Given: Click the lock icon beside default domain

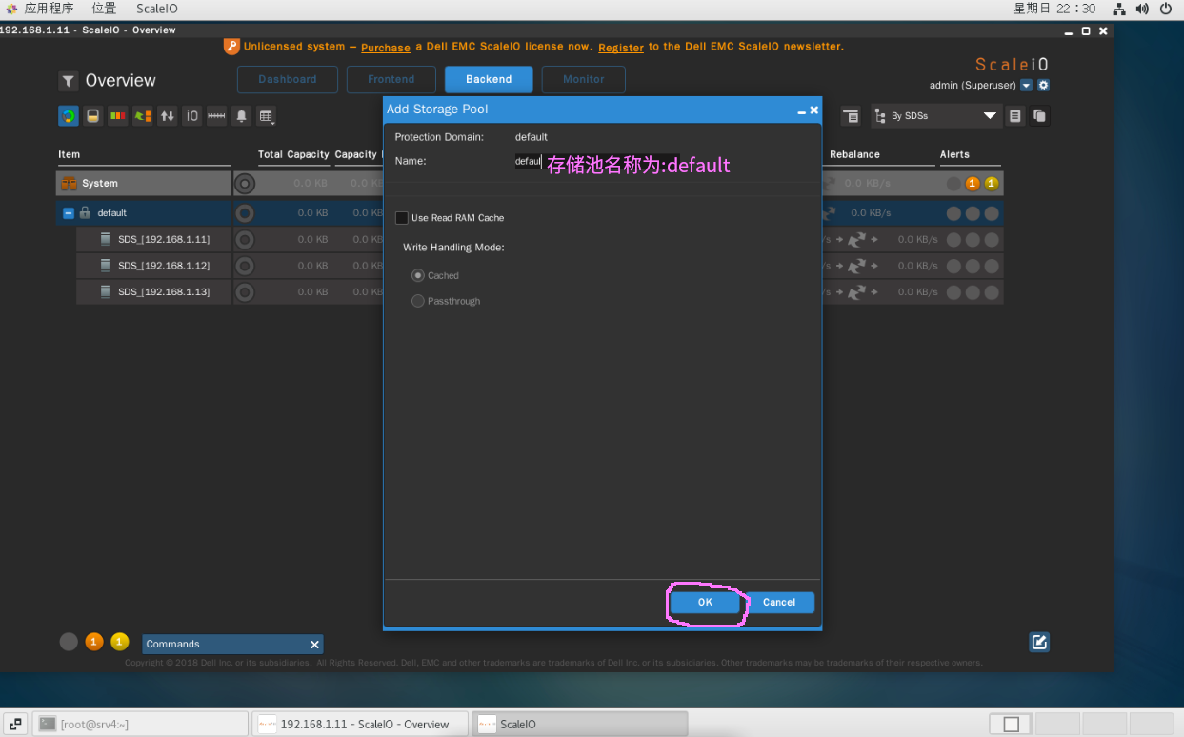Looking at the screenshot, I should 85,212.
